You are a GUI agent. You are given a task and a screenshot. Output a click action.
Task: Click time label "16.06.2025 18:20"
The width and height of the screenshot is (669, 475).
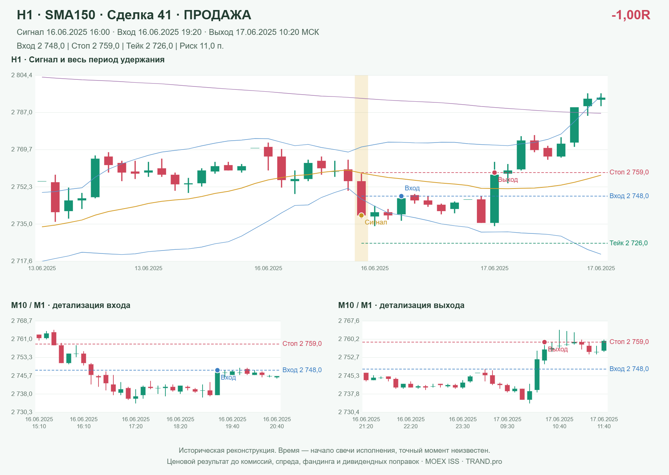180,423
